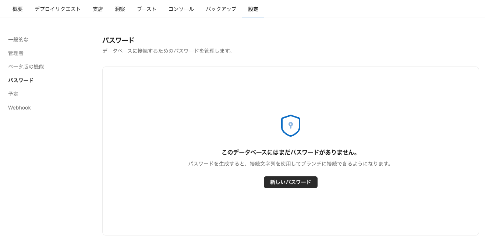485x241 pixels.
Task: Open 一般的な settings in sidebar
Action: pos(18,39)
